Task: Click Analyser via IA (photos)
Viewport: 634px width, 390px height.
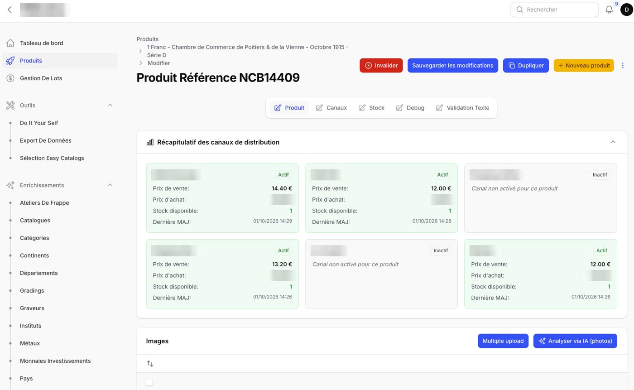Action: point(575,341)
